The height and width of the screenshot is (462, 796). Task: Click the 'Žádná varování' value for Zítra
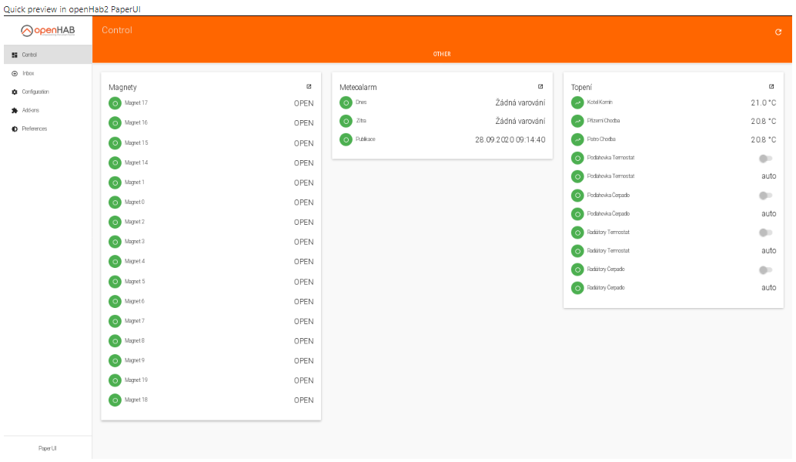pyautogui.click(x=520, y=122)
